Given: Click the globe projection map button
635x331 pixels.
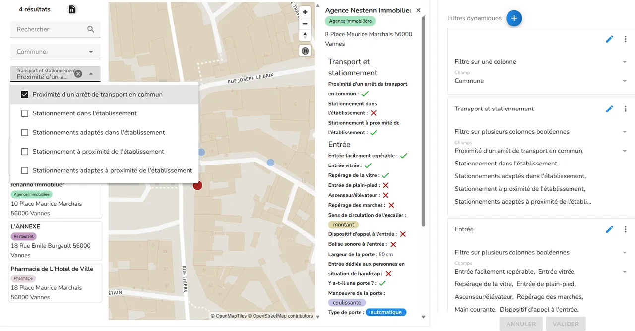Looking at the screenshot, I should [x=305, y=51].
